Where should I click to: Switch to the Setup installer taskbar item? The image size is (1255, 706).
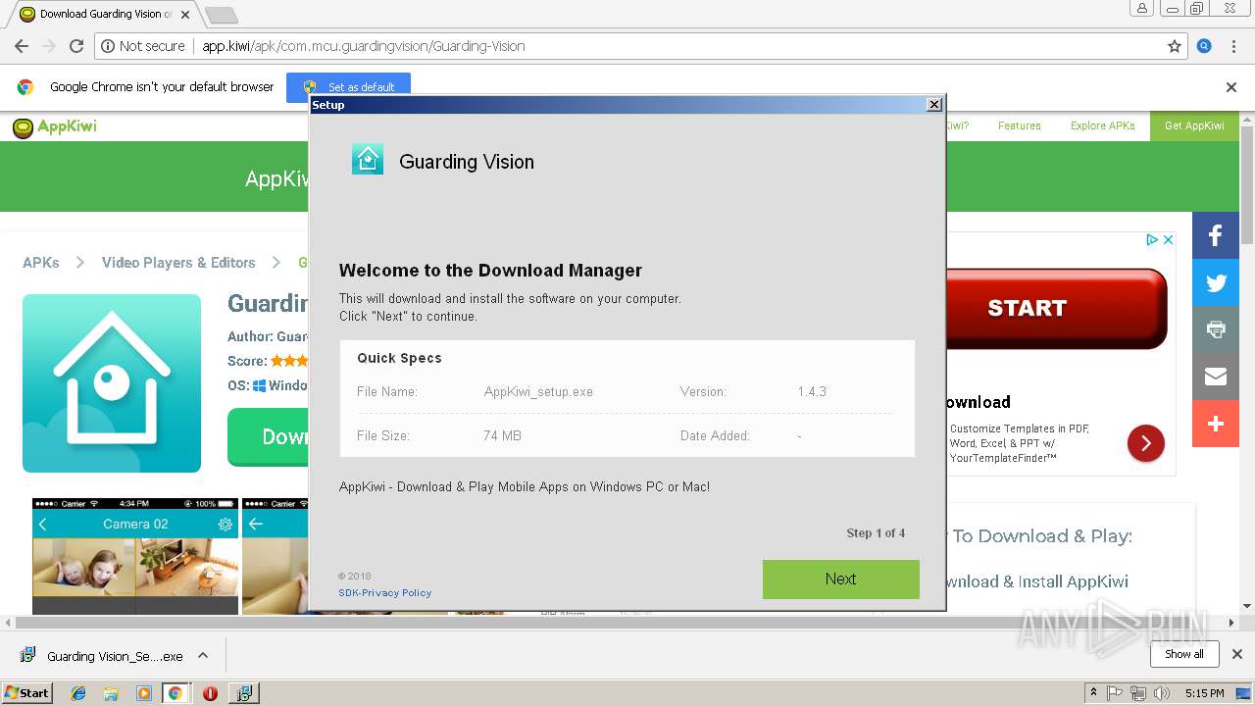click(x=242, y=693)
